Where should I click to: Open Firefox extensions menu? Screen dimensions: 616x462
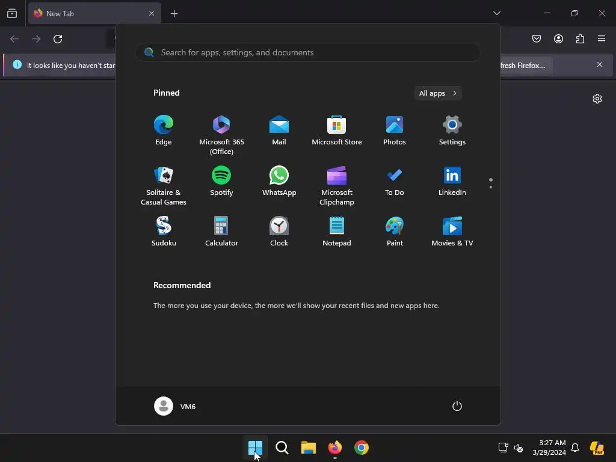click(580, 38)
